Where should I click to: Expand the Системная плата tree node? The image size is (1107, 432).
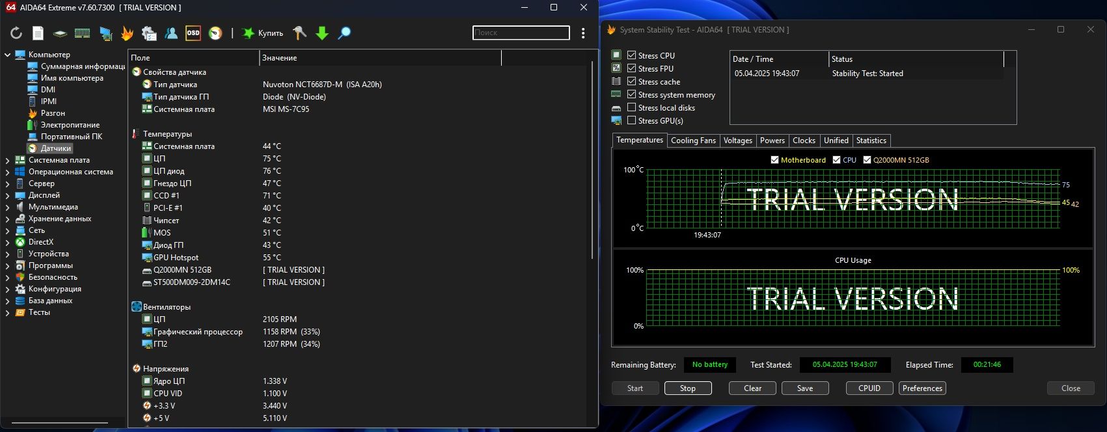point(7,160)
